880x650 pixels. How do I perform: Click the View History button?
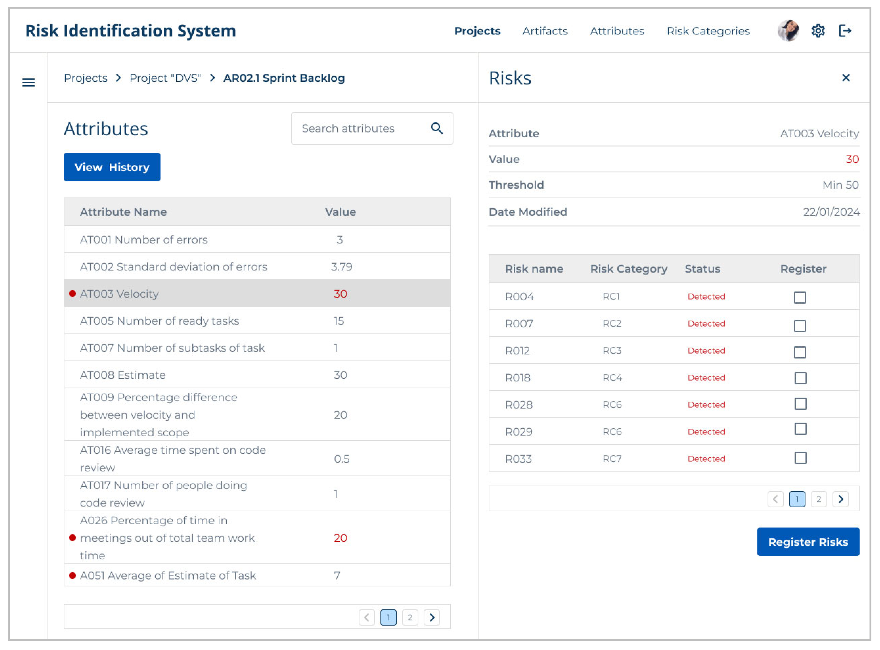[112, 167]
